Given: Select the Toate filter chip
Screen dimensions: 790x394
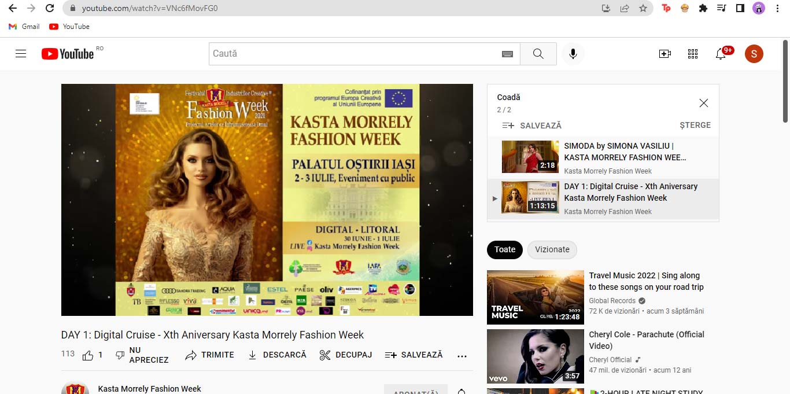Looking at the screenshot, I should [x=505, y=250].
